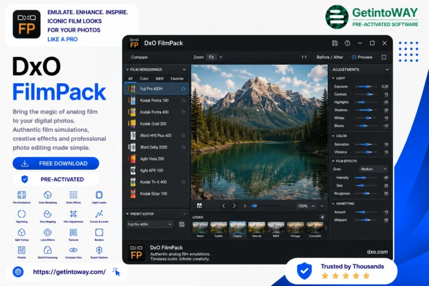This screenshot has height=286, width=429.
Task: Collapse the Adjustments panel chevron
Action: pos(387,69)
